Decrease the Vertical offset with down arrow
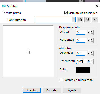Screen dimensions: 100x94 tap(89, 33)
